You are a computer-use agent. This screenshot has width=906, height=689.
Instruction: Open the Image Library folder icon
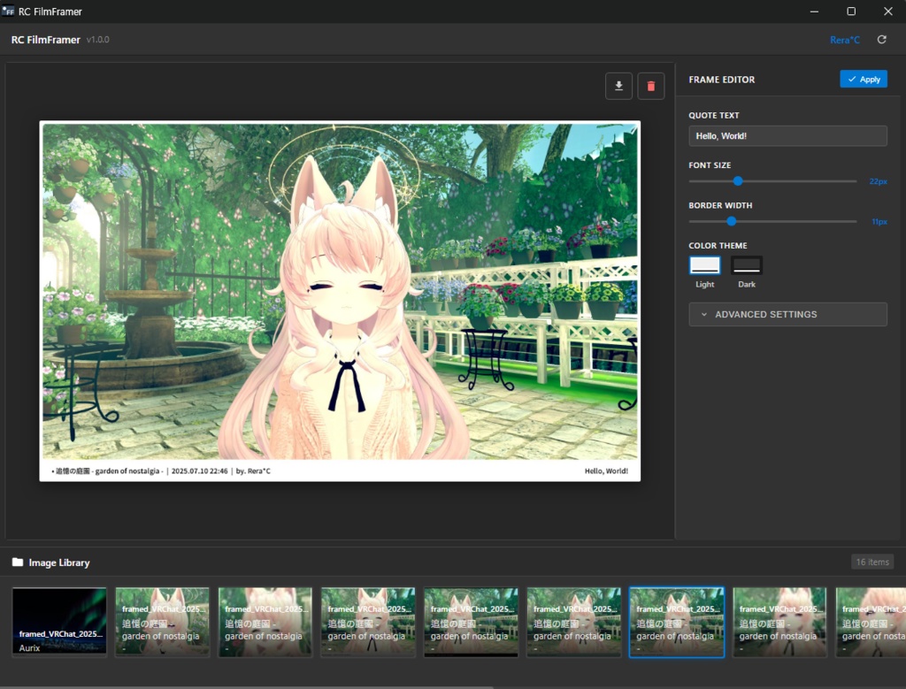tap(17, 563)
